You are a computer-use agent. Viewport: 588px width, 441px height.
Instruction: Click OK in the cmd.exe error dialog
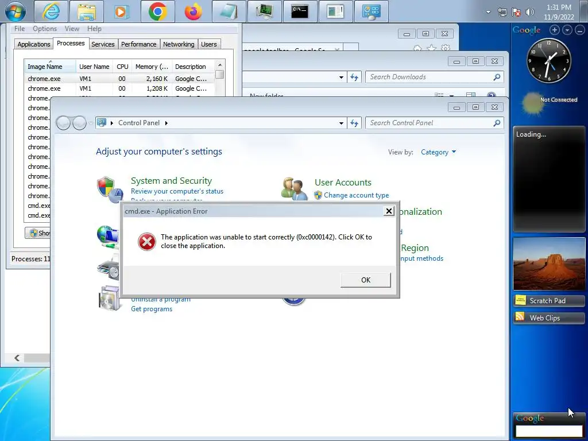pos(366,280)
